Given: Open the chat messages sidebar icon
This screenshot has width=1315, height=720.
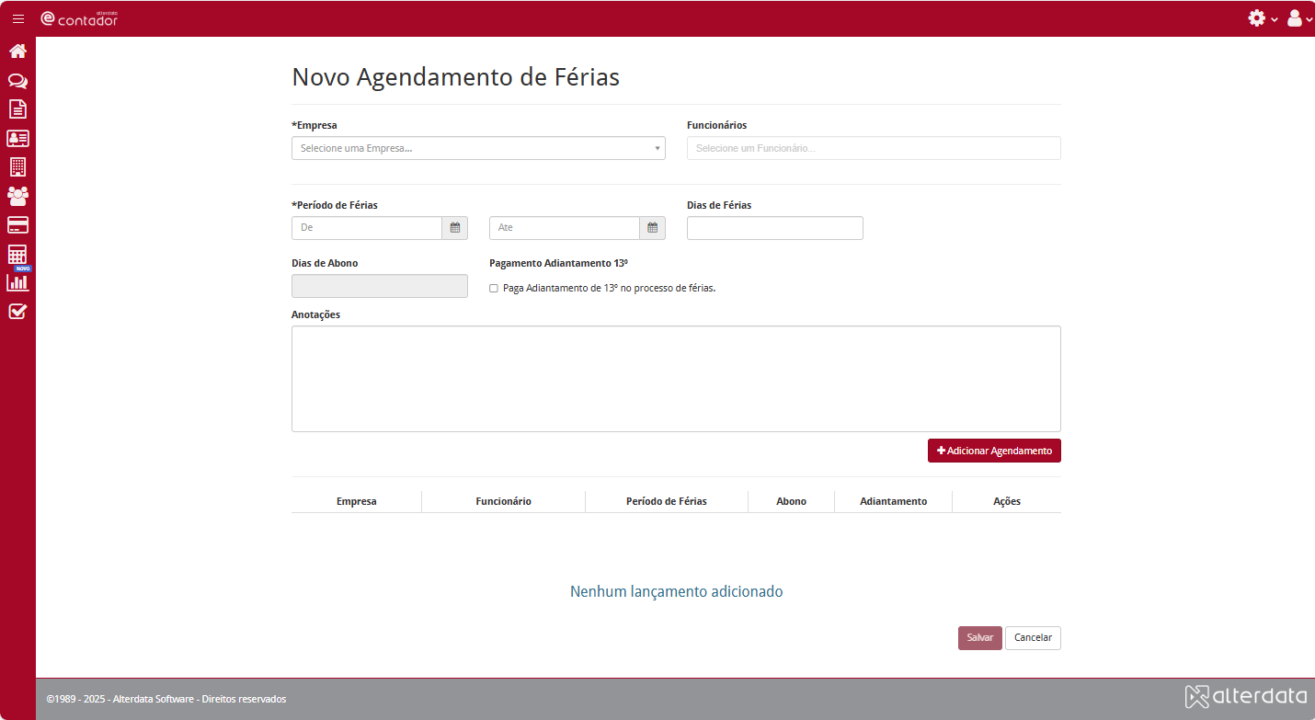Looking at the screenshot, I should coord(17,81).
